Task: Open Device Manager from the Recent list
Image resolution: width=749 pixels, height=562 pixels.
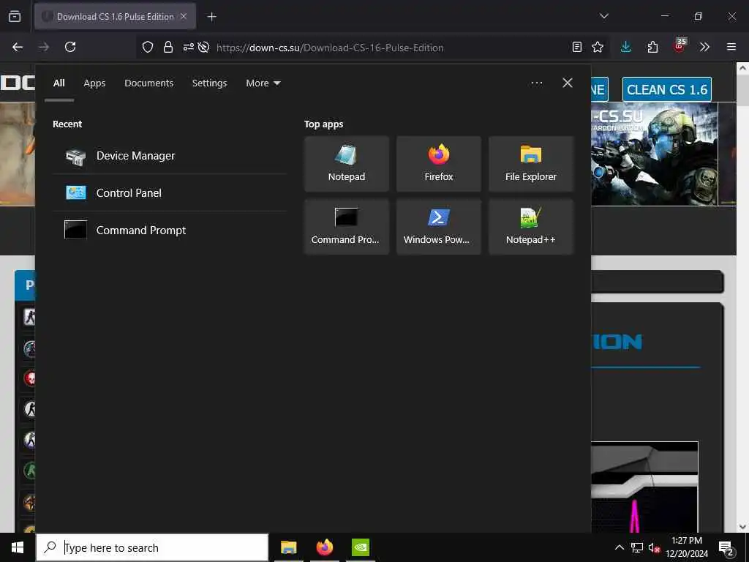Action: pyautogui.click(x=170, y=156)
